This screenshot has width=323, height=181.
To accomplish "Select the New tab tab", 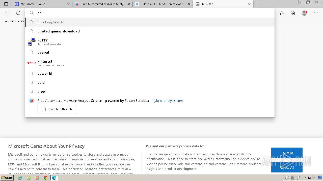I will [223, 4].
